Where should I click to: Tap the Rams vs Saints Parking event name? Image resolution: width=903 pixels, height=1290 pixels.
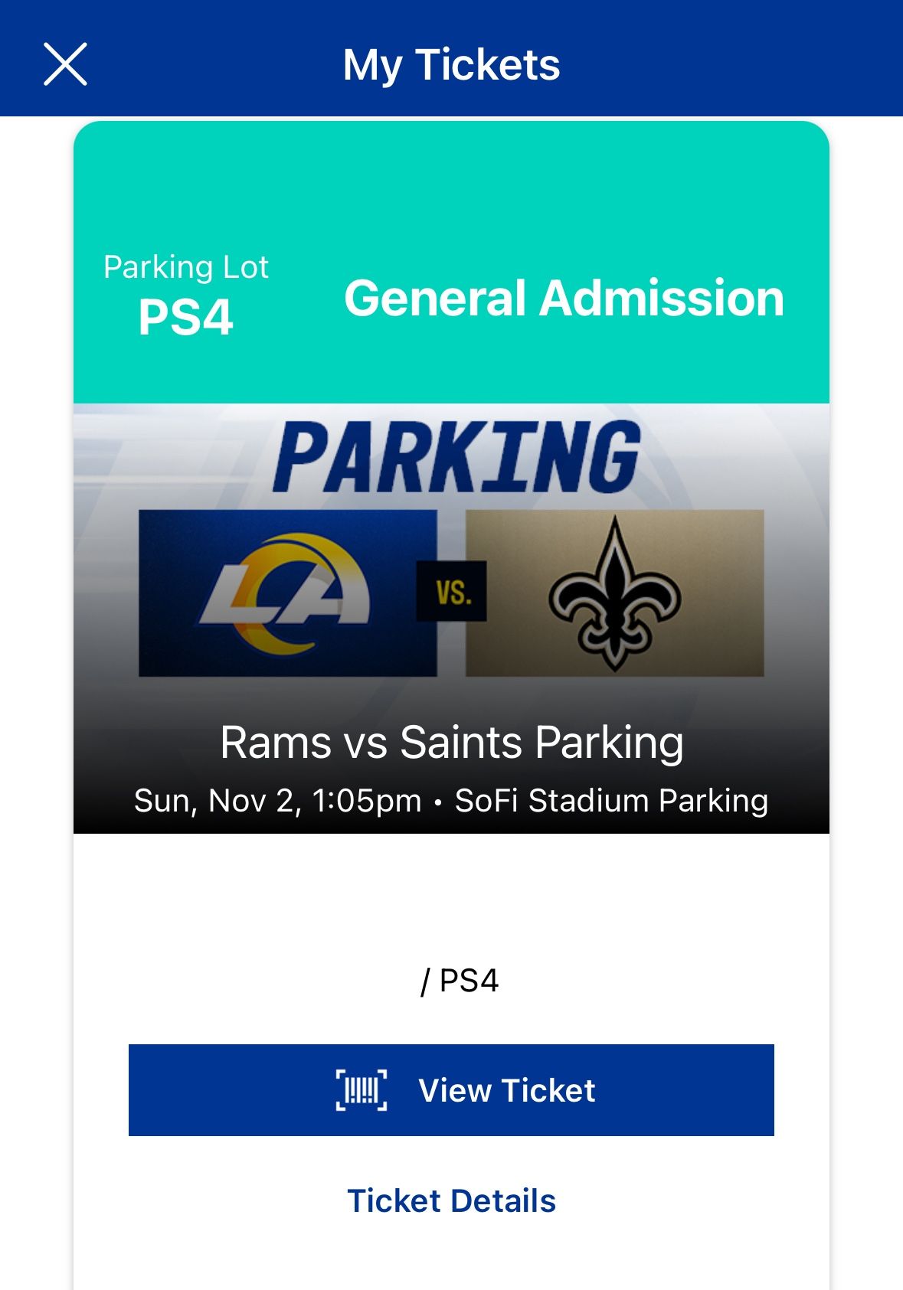[x=451, y=740]
